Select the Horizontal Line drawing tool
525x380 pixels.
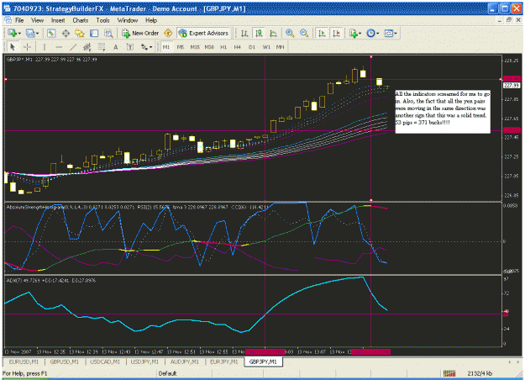59,47
